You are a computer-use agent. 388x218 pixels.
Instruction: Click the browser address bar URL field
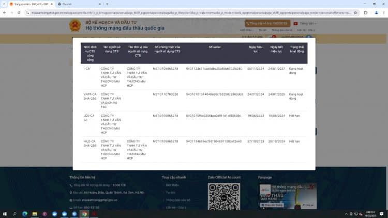[x=190, y=13]
